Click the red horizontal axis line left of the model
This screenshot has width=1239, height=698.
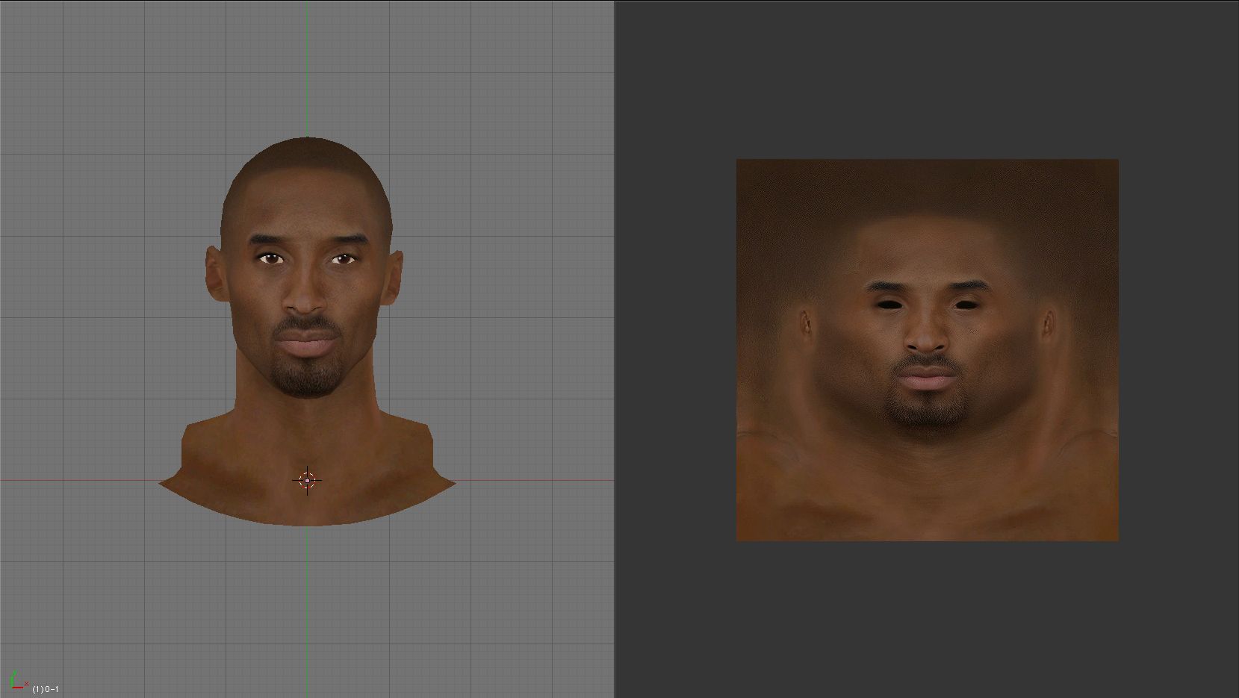[75, 480]
